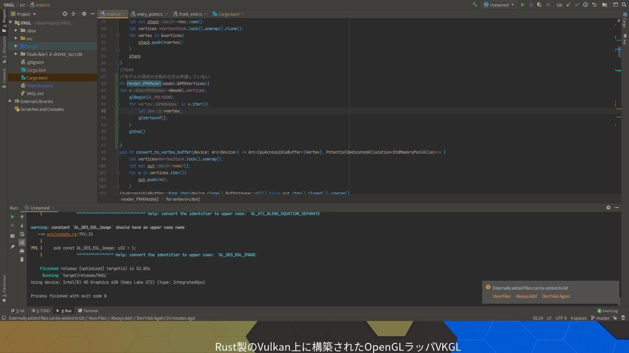Toggle the Favorites side panel
Screen dimensions: 629x353
(x=4, y=288)
